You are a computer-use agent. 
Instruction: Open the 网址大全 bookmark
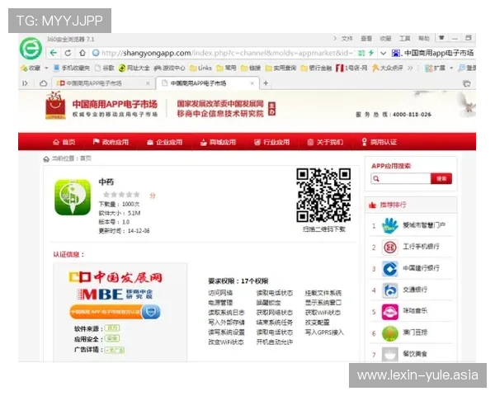pyautogui.click(x=134, y=68)
